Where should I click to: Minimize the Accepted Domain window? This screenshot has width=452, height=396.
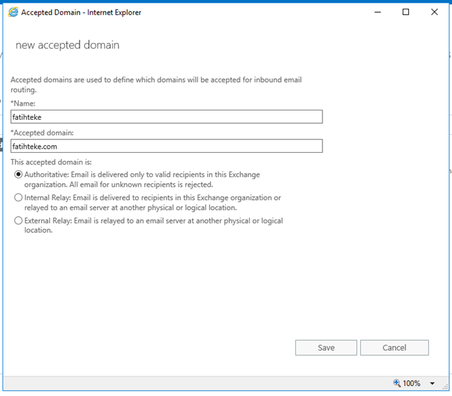pyautogui.click(x=376, y=12)
